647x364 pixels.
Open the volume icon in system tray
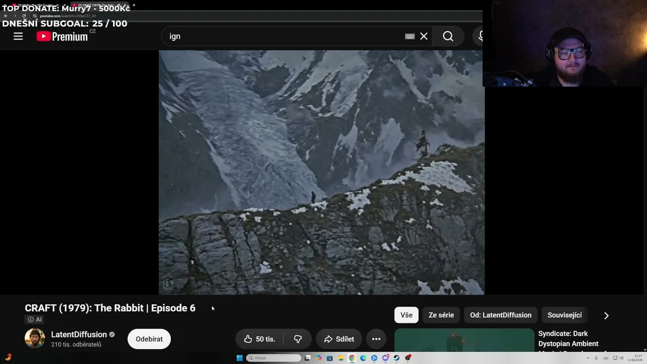(620, 358)
